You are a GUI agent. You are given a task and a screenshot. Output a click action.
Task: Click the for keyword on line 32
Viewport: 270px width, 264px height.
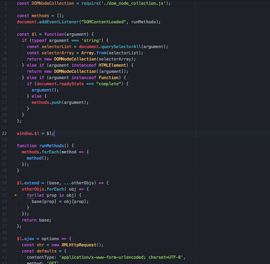point(31,195)
